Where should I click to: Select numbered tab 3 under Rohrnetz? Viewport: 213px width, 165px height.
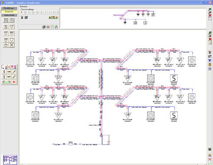point(31,13)
